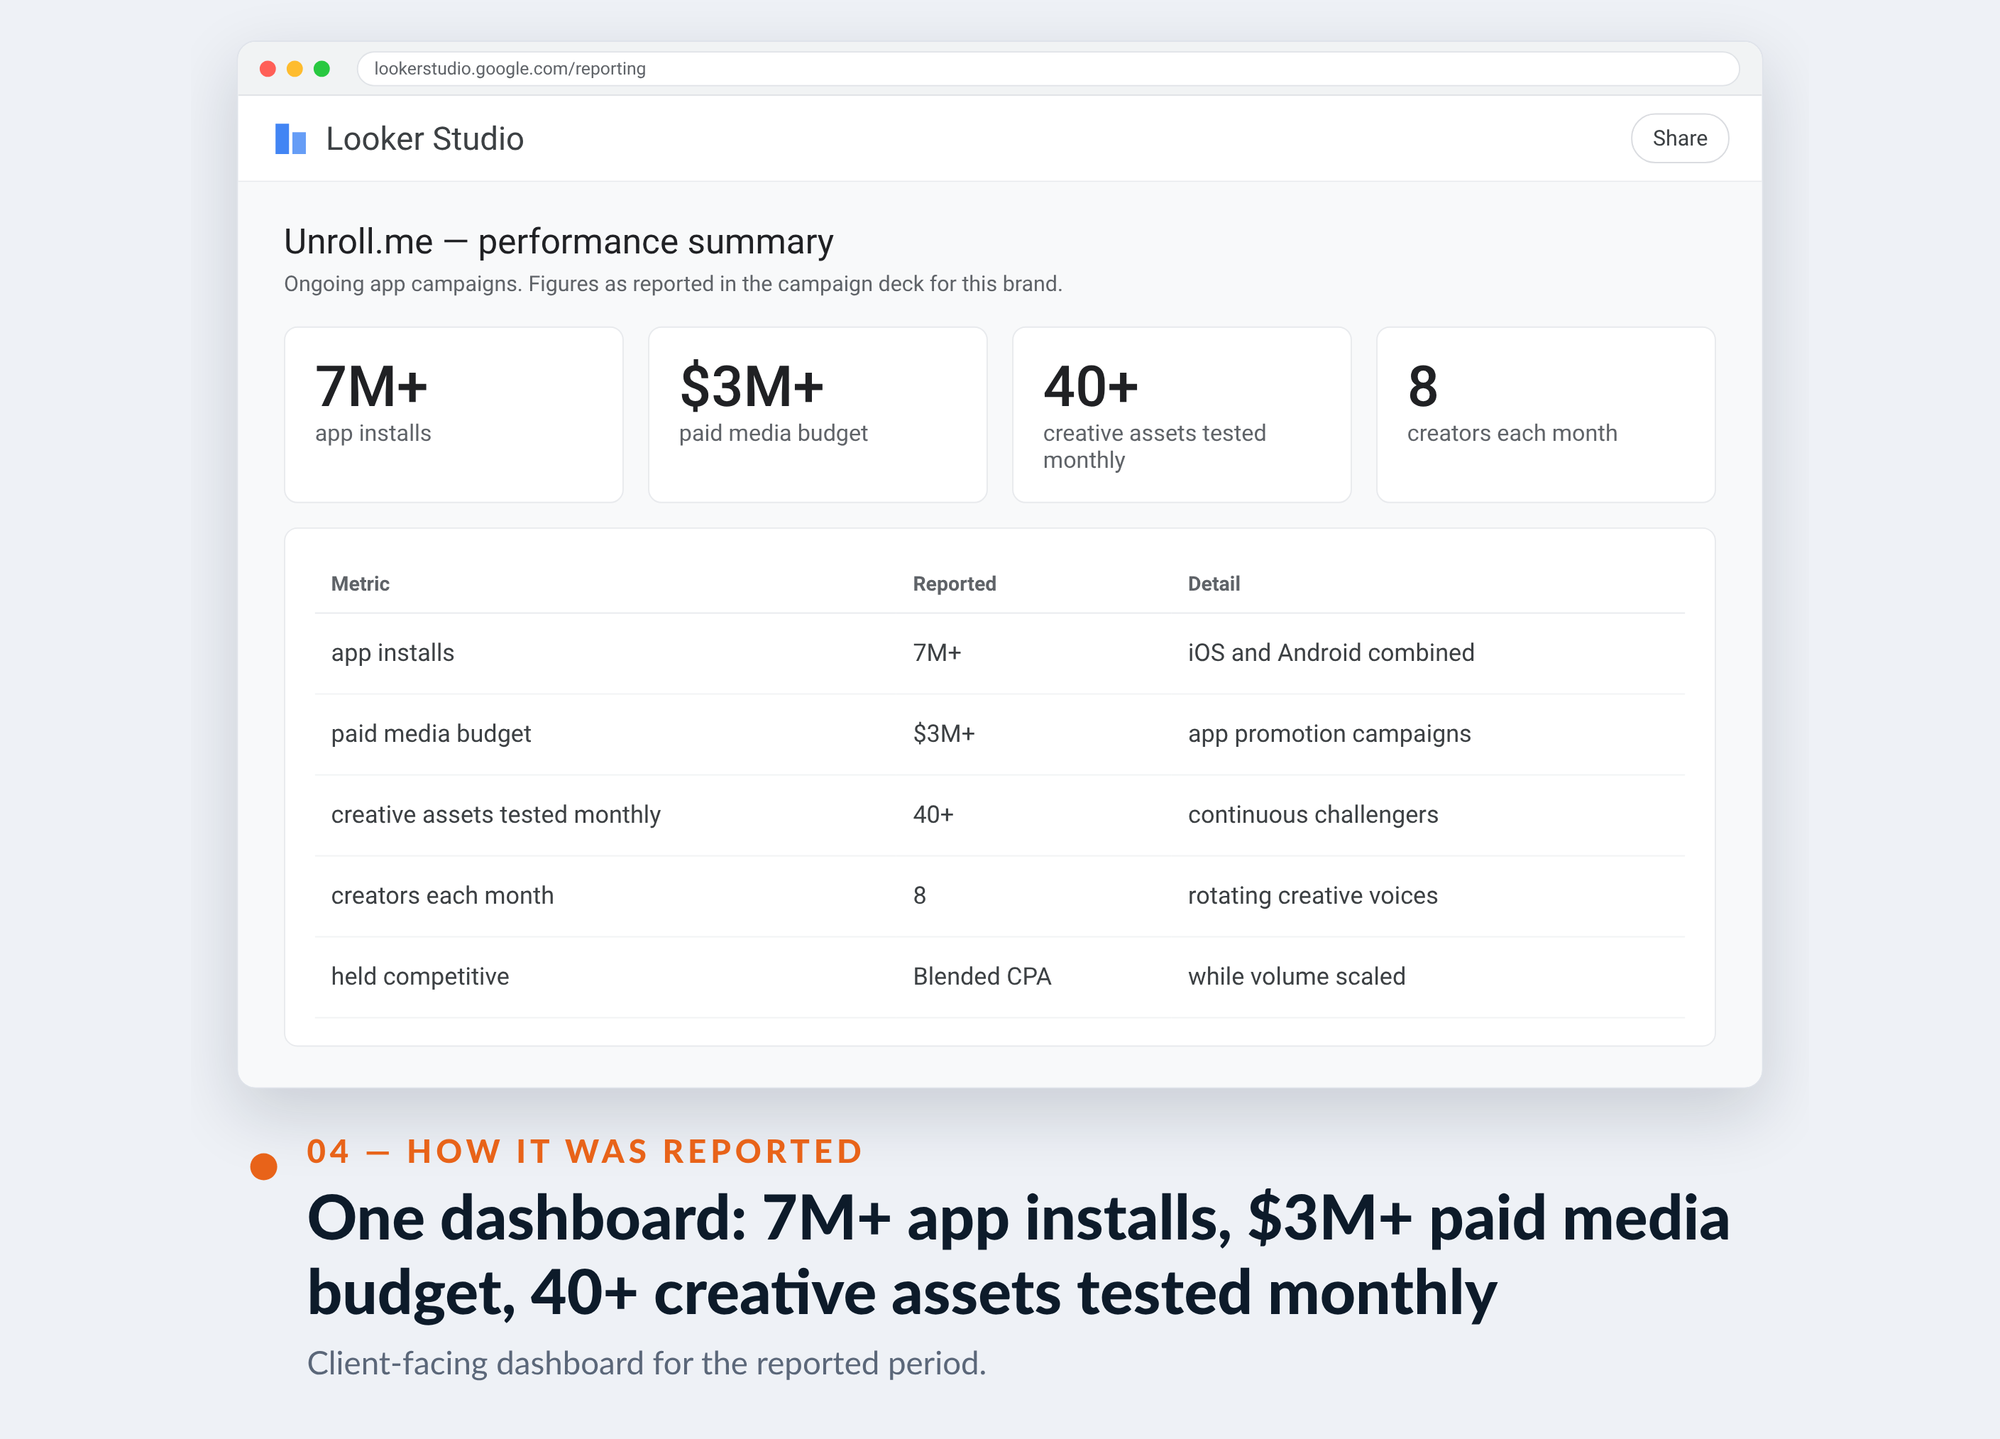Select the 'app installs' table row label
Viewport: 2000px width, 1439px height.
(x=392, y=653)
